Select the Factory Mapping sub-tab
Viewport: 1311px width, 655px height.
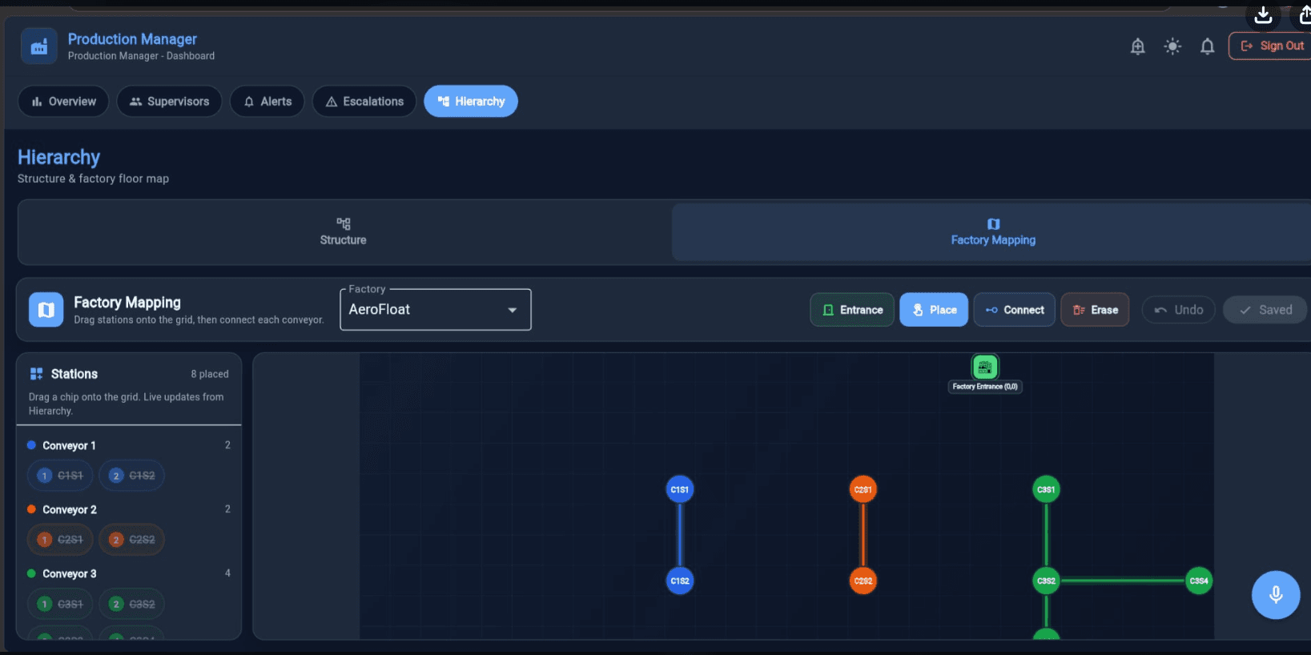pyautogui.click(x=992, y=231)
